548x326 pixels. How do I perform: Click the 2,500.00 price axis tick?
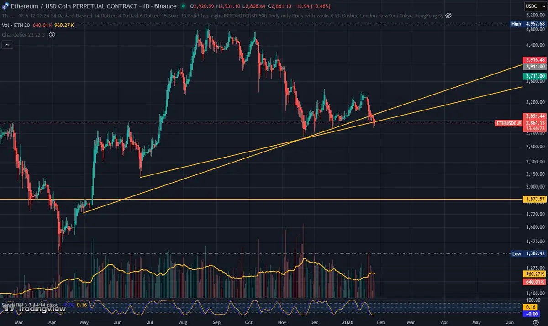pyautogui.click(x=534, y=147)
